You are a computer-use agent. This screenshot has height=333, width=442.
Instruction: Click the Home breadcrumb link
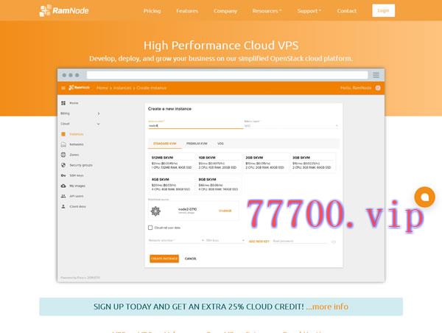click(102, 88)
